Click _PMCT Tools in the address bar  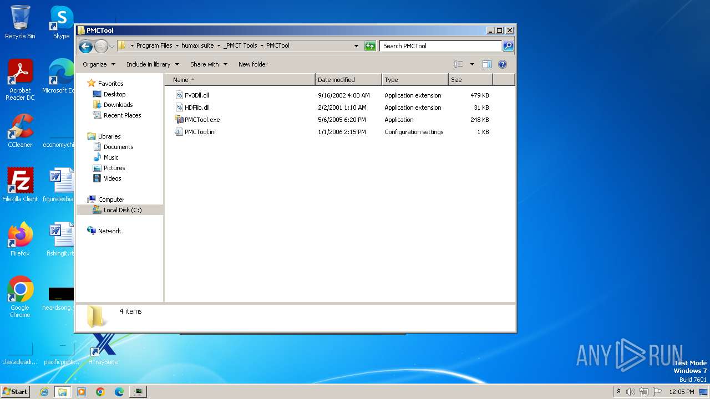240,46
